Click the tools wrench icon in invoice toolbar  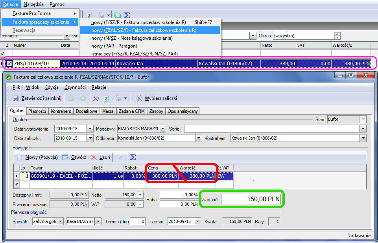click(96, 98)
